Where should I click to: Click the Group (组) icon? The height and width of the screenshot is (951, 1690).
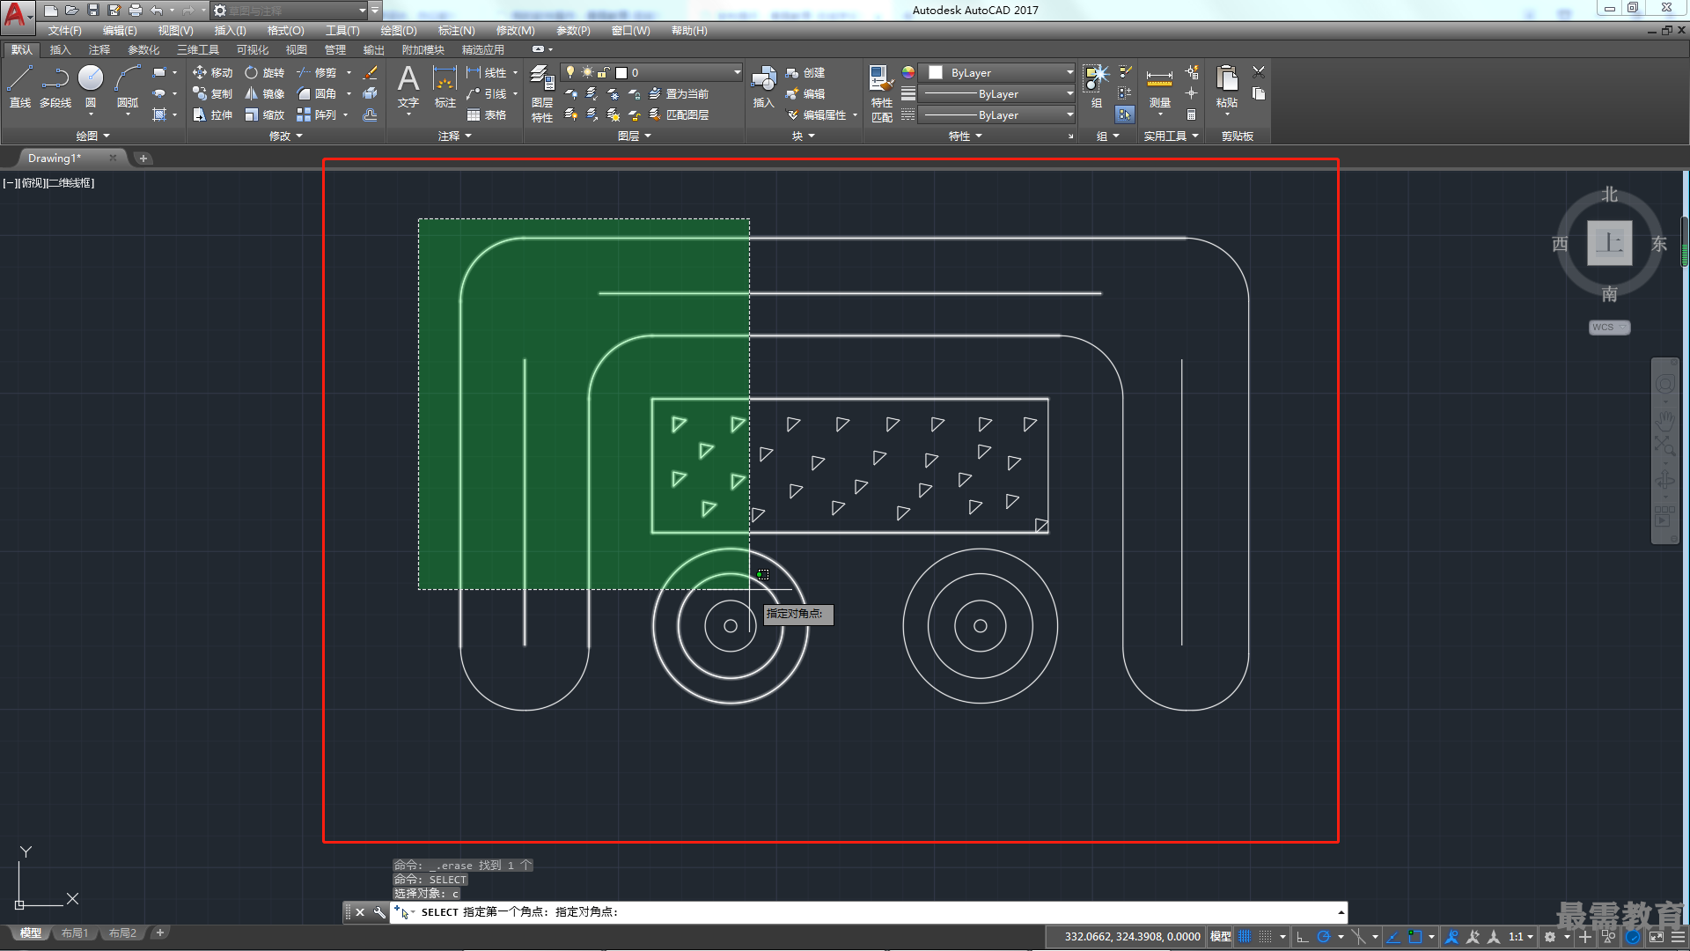coord(1096,86)
